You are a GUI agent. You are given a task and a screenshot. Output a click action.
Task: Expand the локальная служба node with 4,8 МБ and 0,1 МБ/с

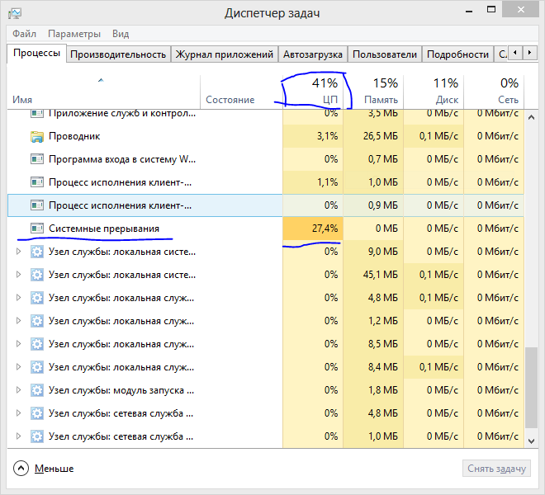[x=18, y=298]
